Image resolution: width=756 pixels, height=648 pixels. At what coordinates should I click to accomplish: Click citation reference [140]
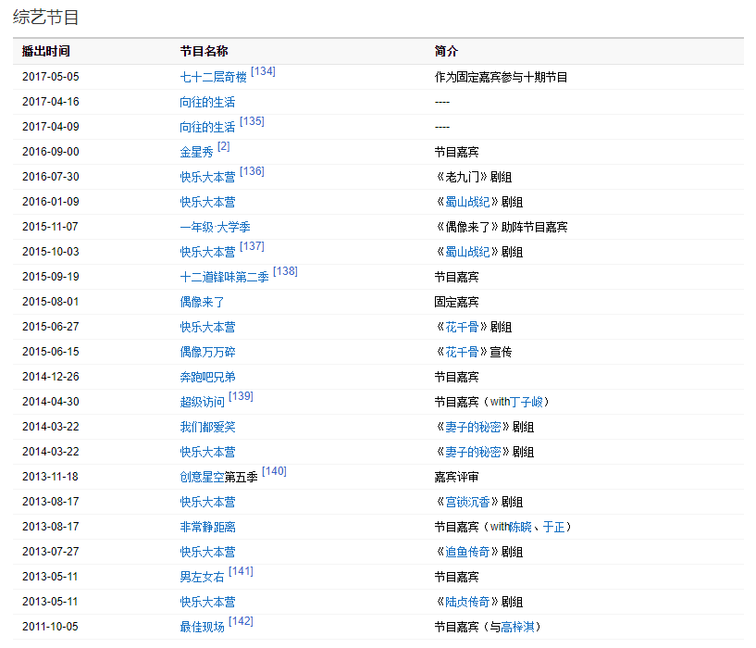click(x=274, y=471)
